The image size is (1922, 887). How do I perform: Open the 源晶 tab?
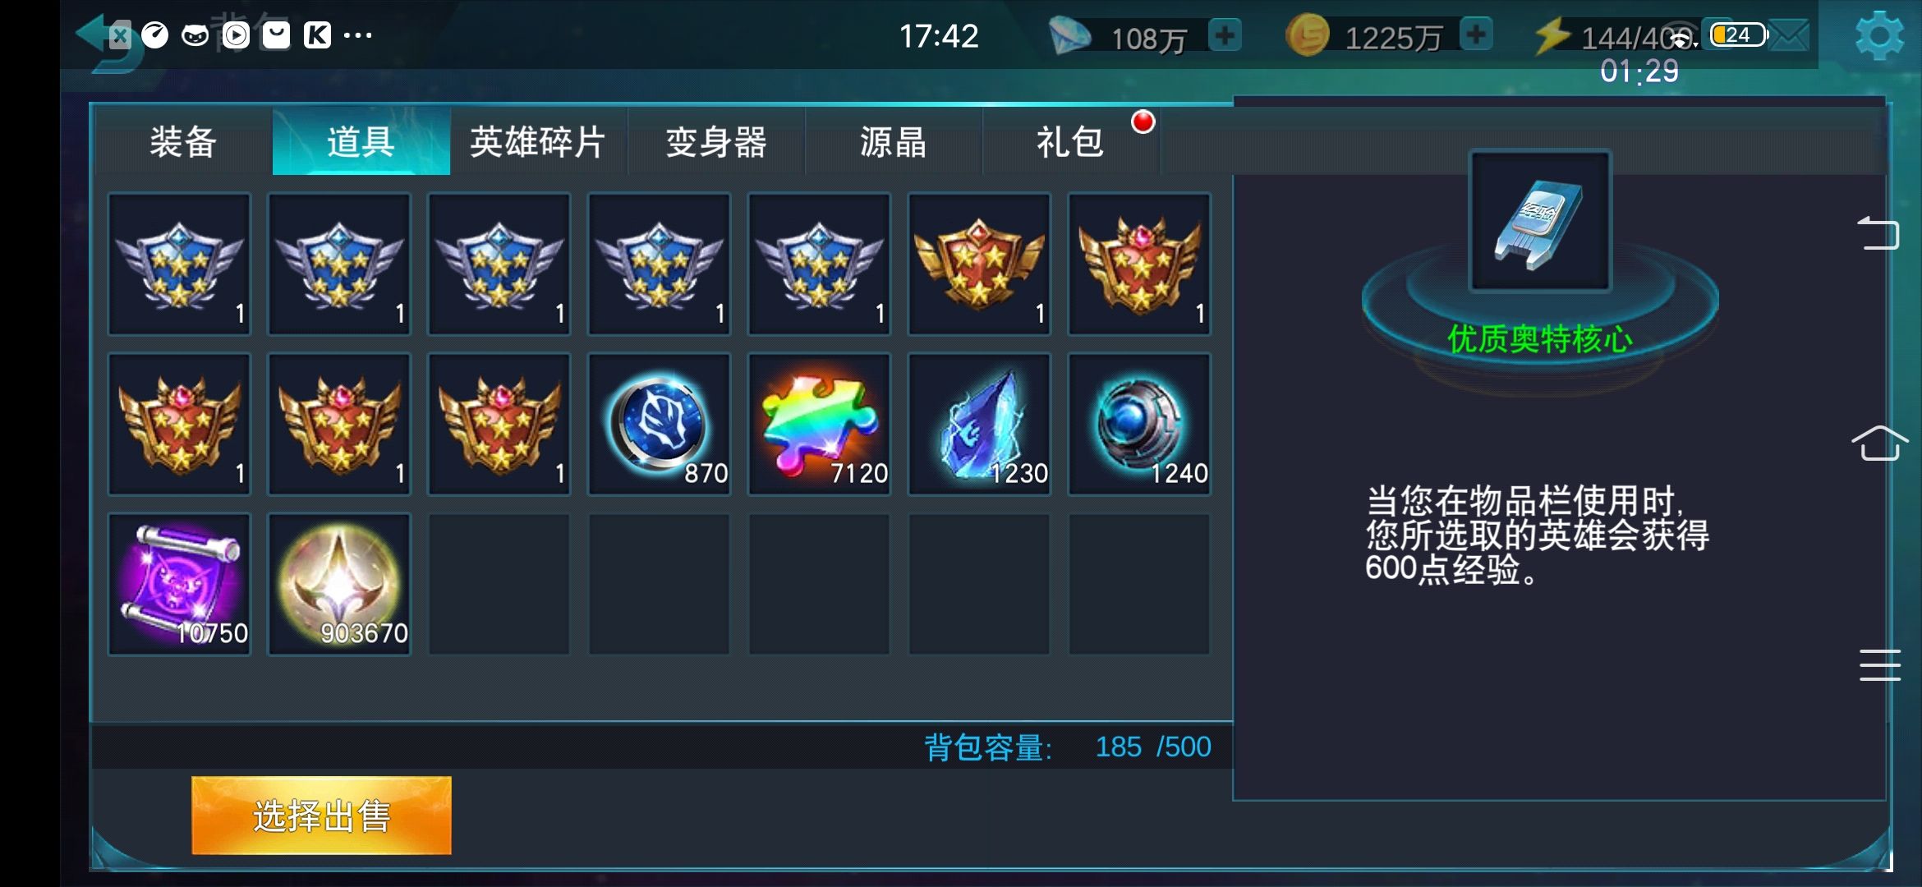[894, 141]
